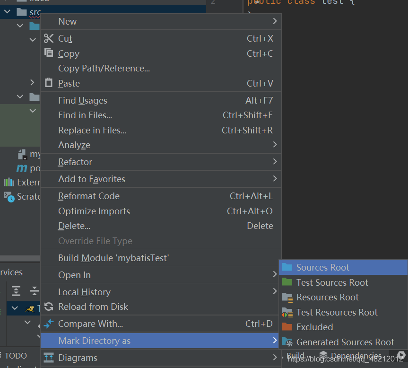Click the Cut scissors icon

pyautogui.click(x=49, y=38)
